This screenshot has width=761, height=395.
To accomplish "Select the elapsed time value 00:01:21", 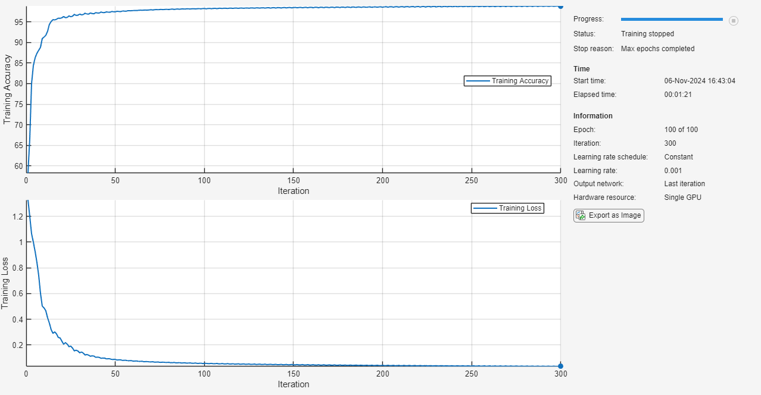I will coord(678,95).
